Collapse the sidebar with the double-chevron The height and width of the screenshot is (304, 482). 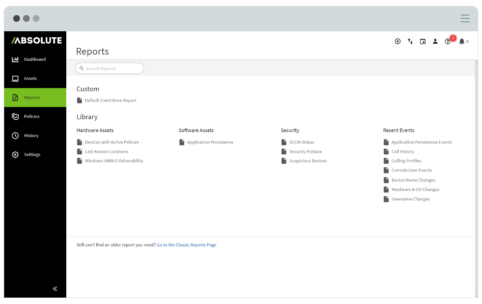55,289
